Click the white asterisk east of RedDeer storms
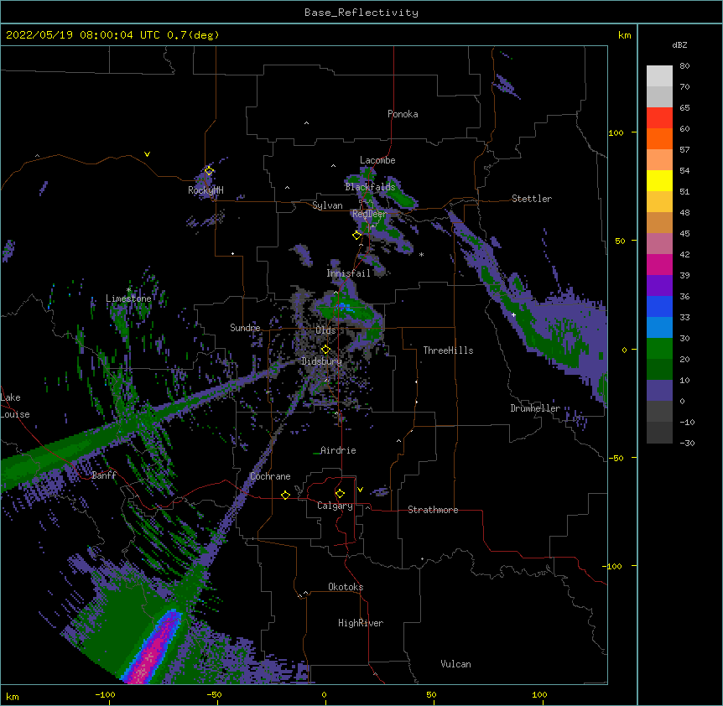Image resolution: width=723 pixels, height=706 pixels. tap(421, 254)
